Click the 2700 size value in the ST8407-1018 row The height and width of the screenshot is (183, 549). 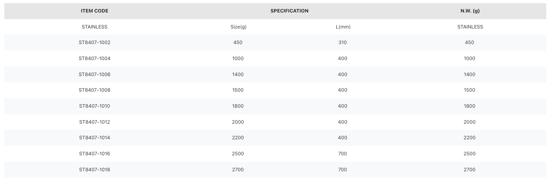click(x=238, y=170)
